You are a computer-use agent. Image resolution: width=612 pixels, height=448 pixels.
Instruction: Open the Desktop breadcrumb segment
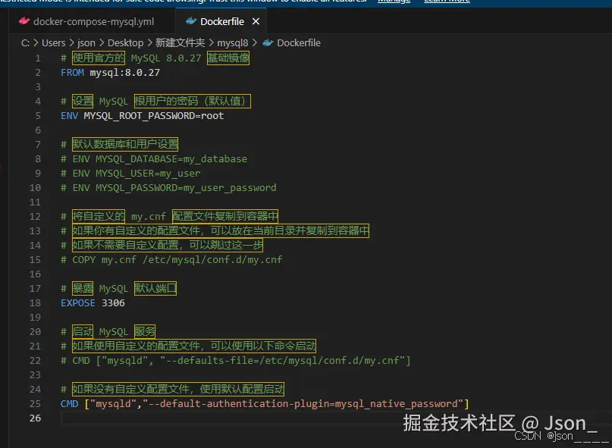(125, 43)
